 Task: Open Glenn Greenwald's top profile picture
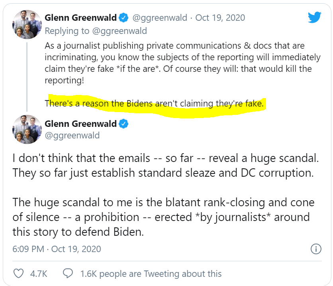[x=27, y=25]
